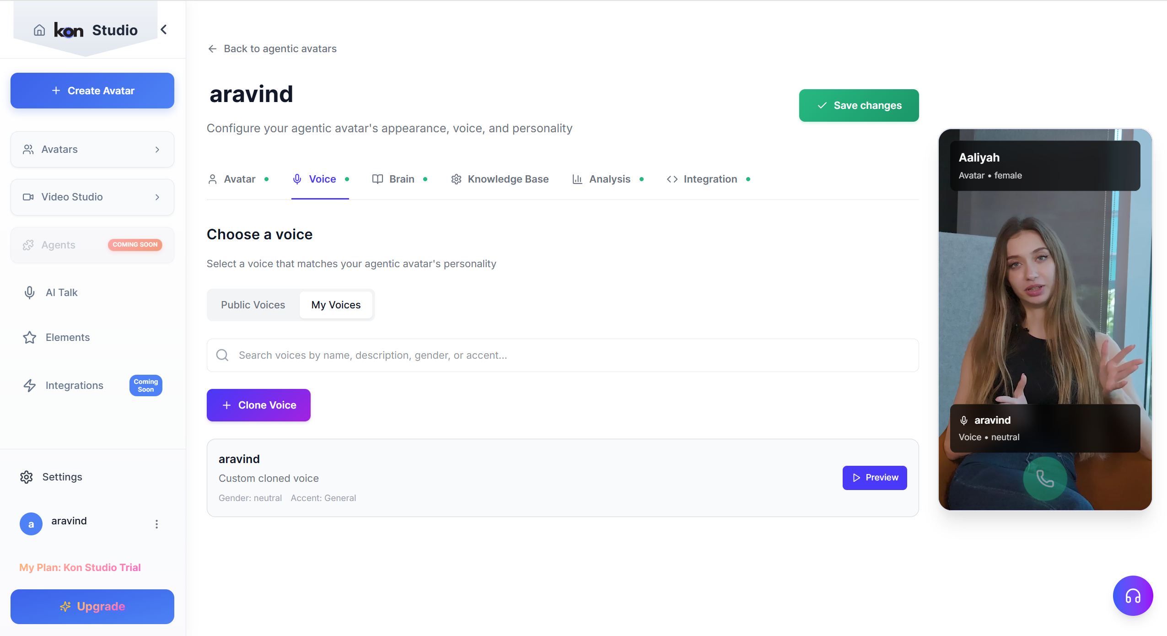Click the phone call icon on avatar preview

click(x=1044, y=479)
